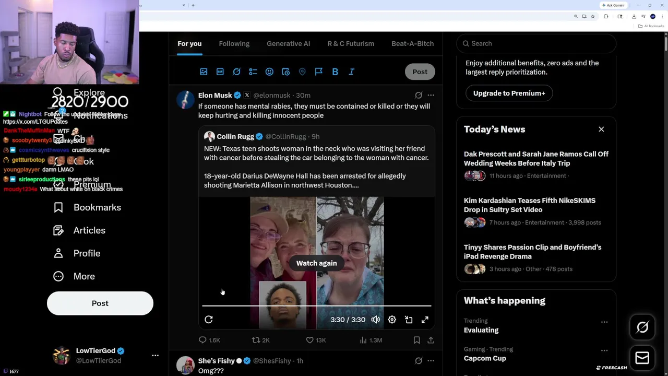Close the Today's News panel
Image resolution: width=668 pixels, height=376 pixels.
coord(601,129)
